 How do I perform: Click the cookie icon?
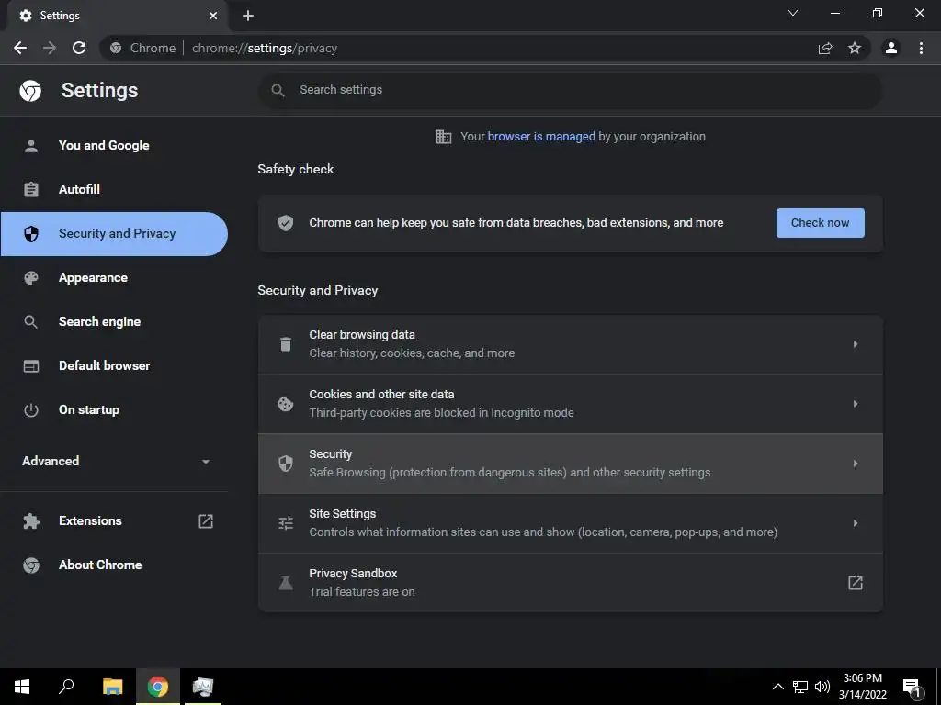coord(286,404)
